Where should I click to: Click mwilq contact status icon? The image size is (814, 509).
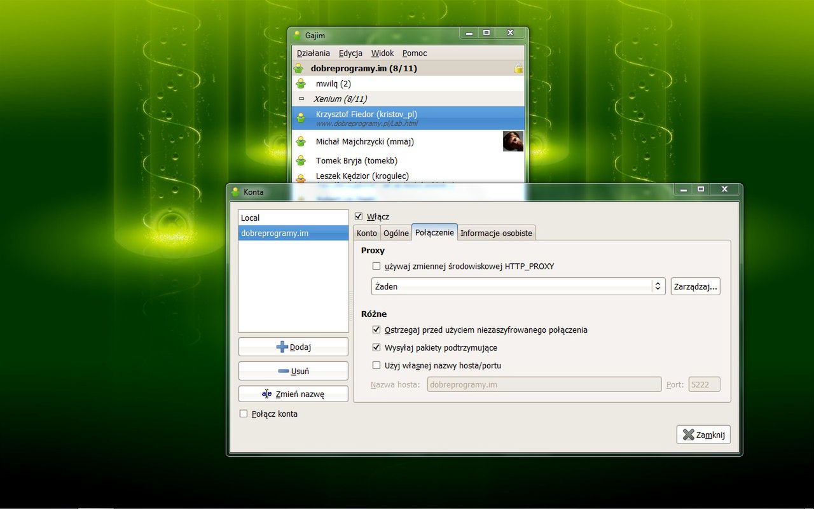(301, 84)
